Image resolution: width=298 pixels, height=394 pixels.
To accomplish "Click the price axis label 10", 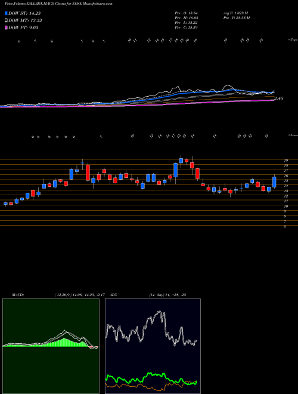I will (x=285, y=207).
